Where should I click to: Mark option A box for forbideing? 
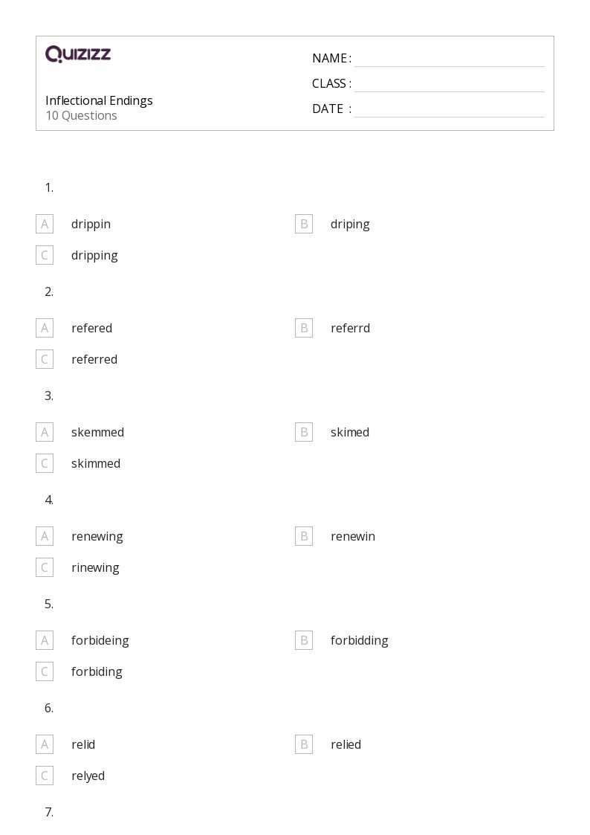[45, 640]
